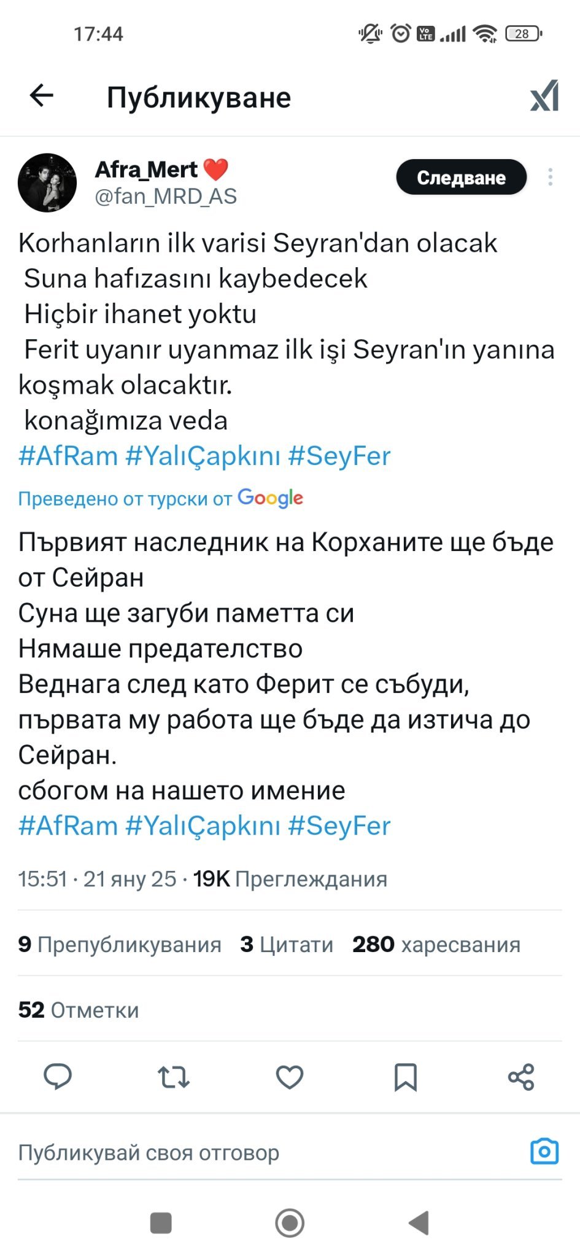This screenshot has height=1258, width=580.
Task: Toggle the Следване follow button
Action: (x=461, y=178)
